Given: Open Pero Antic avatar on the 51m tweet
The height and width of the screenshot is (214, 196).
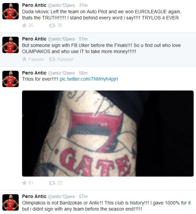Looking at the screenshot, I should point(11,45).
